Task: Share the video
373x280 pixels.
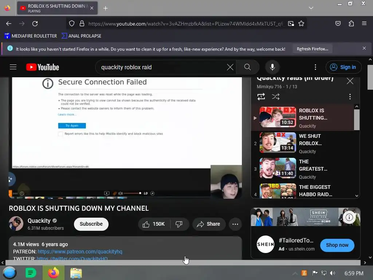Action: [209, 224]
